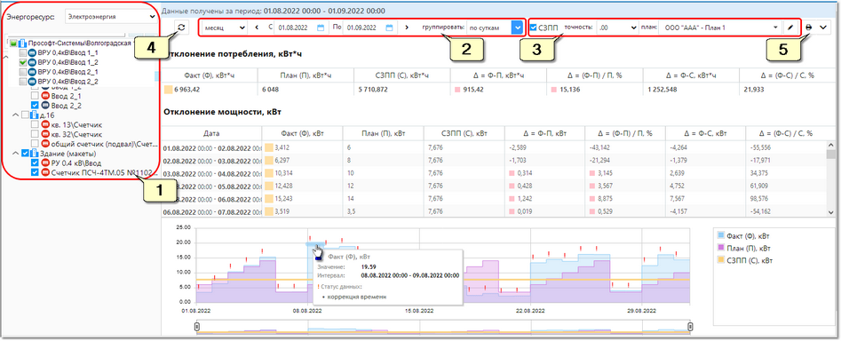
Task: Check the ВРУ 0,4кВ\Ввод 1_1 checkbox
Action: point(23,53)
